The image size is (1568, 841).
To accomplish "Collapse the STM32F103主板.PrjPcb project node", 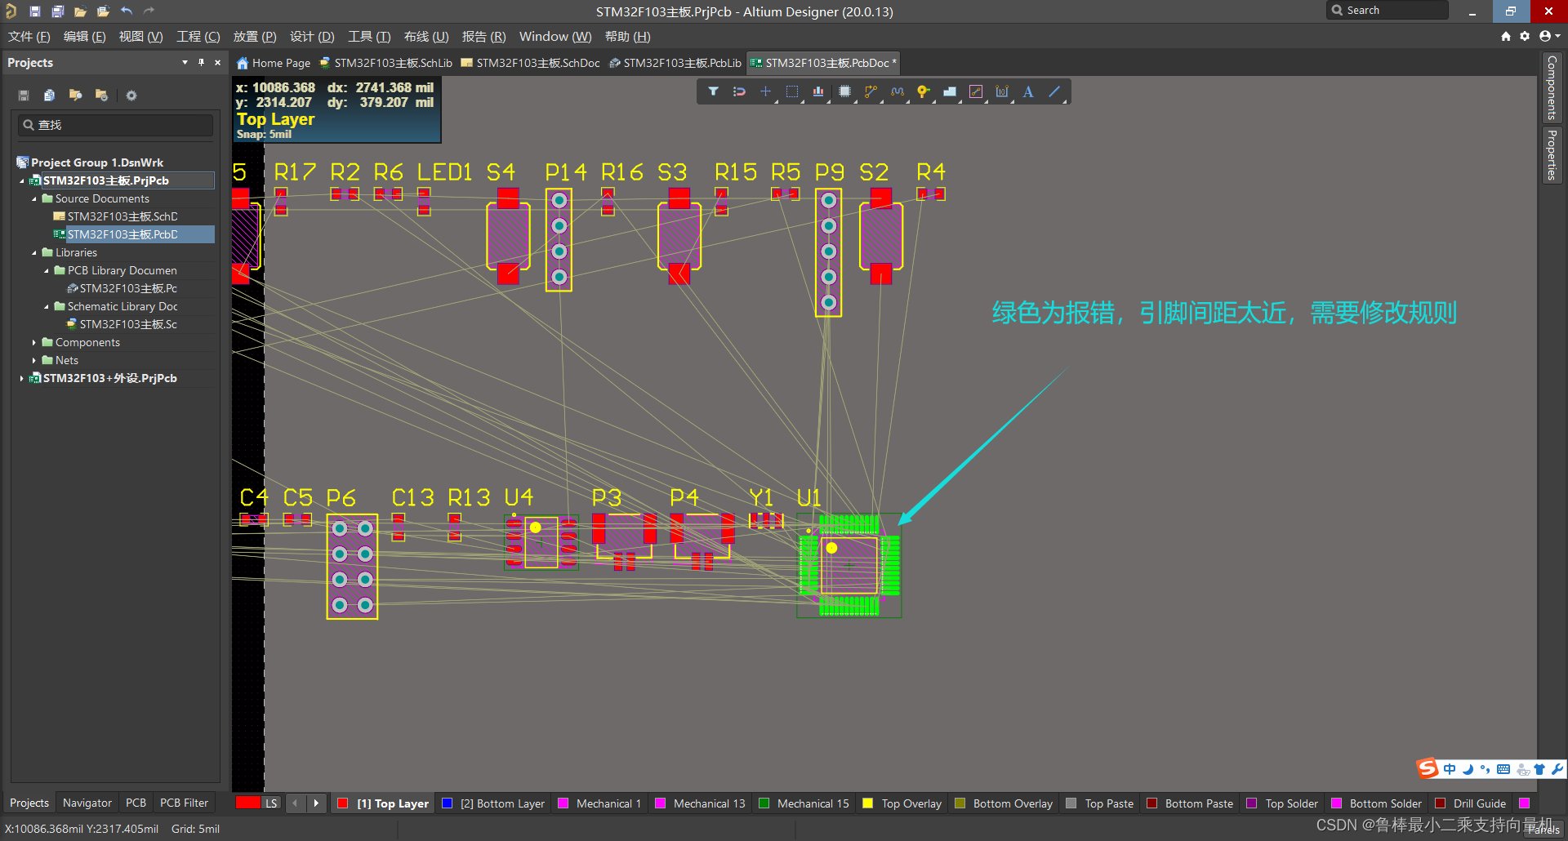I will pyautogui.click(x=22, y=180).
